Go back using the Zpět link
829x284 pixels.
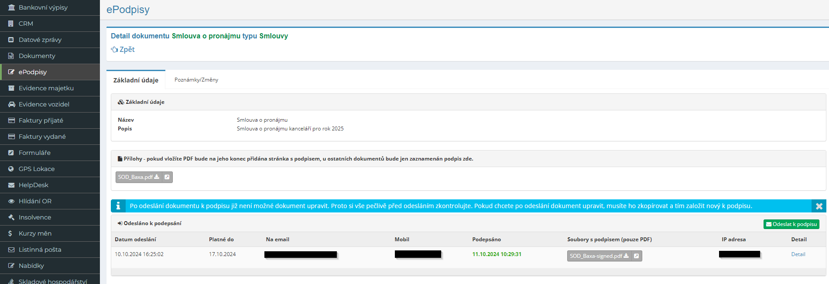123,49
